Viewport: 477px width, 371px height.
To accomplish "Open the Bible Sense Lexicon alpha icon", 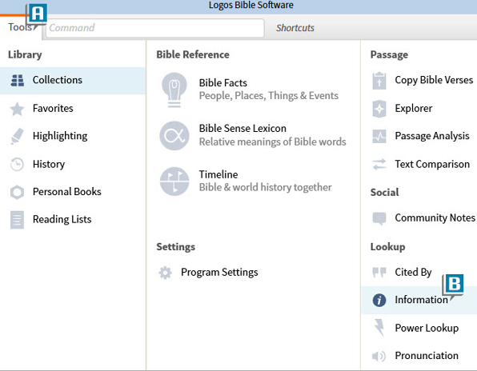I will point(174,135).
